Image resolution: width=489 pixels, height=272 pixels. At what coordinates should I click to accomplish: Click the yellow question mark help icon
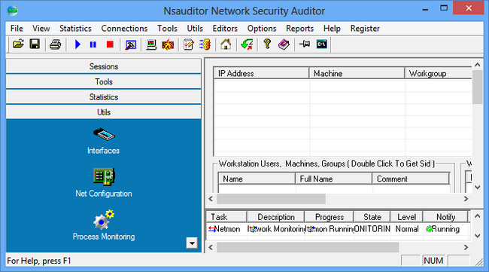[x=267, y=44]
